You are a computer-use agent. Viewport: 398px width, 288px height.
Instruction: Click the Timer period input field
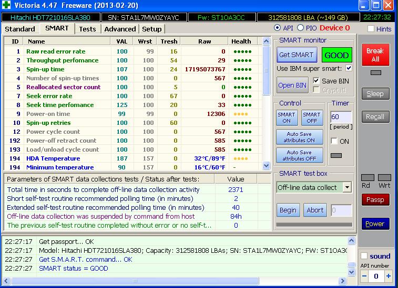pyautogui.click(x=341, y=117)
